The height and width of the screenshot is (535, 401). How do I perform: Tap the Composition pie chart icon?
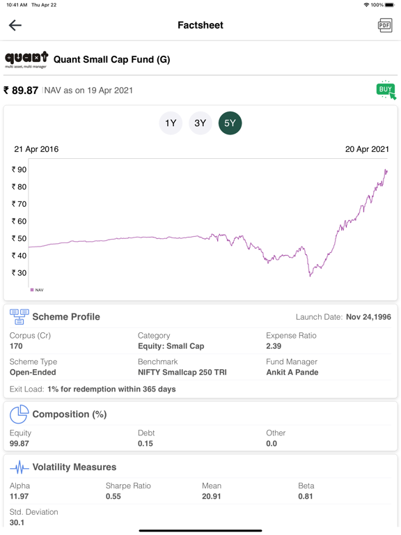click(19, 414)
